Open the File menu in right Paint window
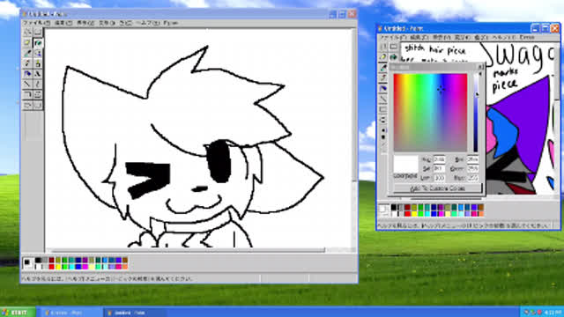Image resolution: width=564 pixels, height=317 pixels. (393, 37)
